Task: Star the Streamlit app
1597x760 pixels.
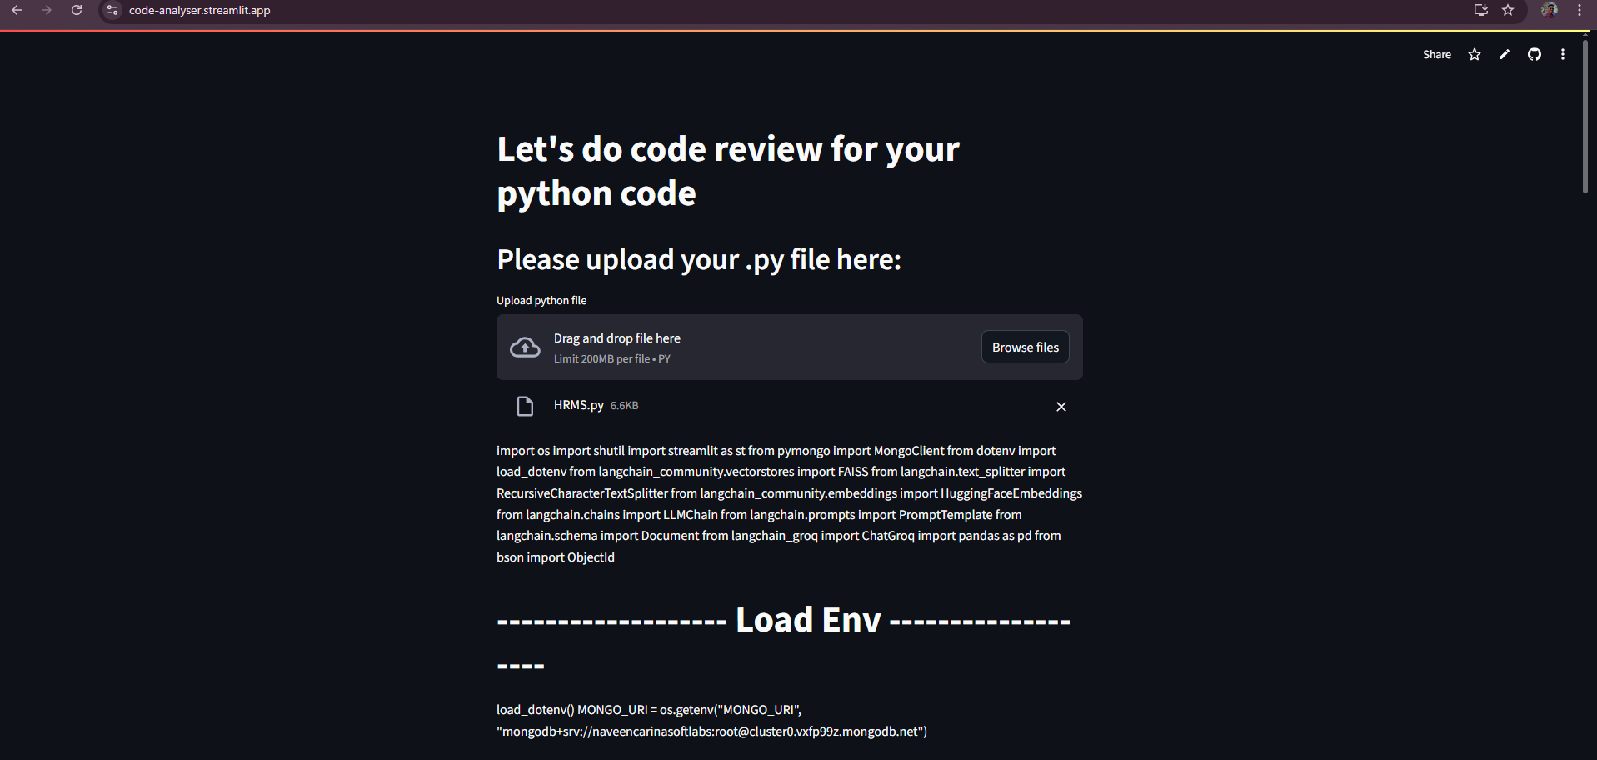Action: tap(1474, 54)
